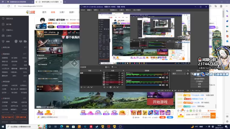Open Task View on the taskbar
The height and width of the screenshot is (129, 230).
(55, 126)
